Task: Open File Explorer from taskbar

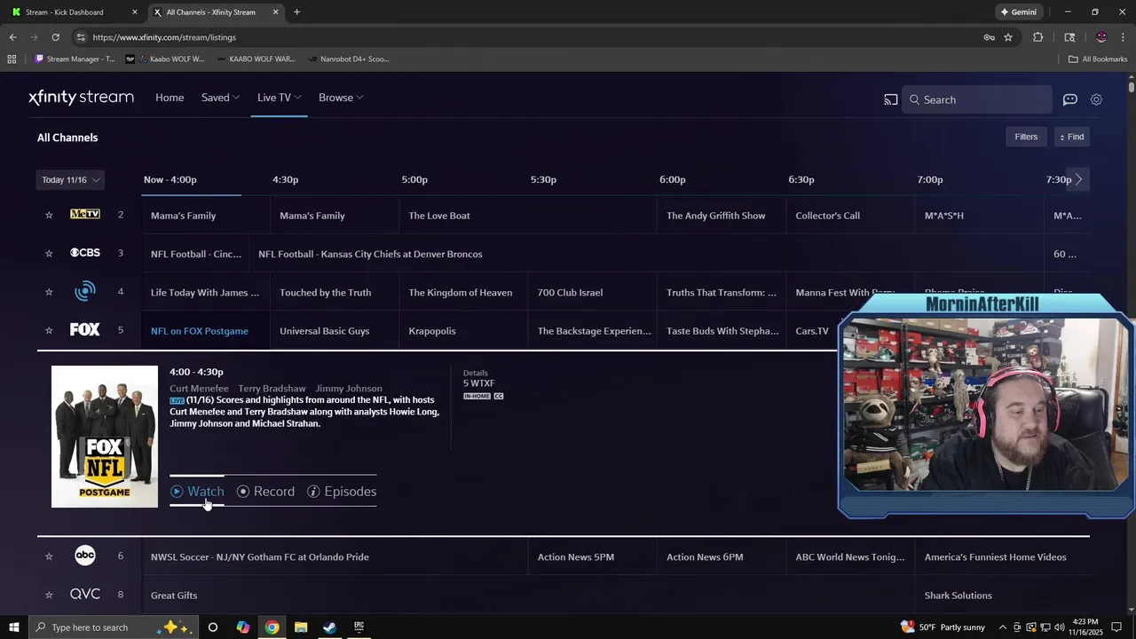Action: pos(301,627)
